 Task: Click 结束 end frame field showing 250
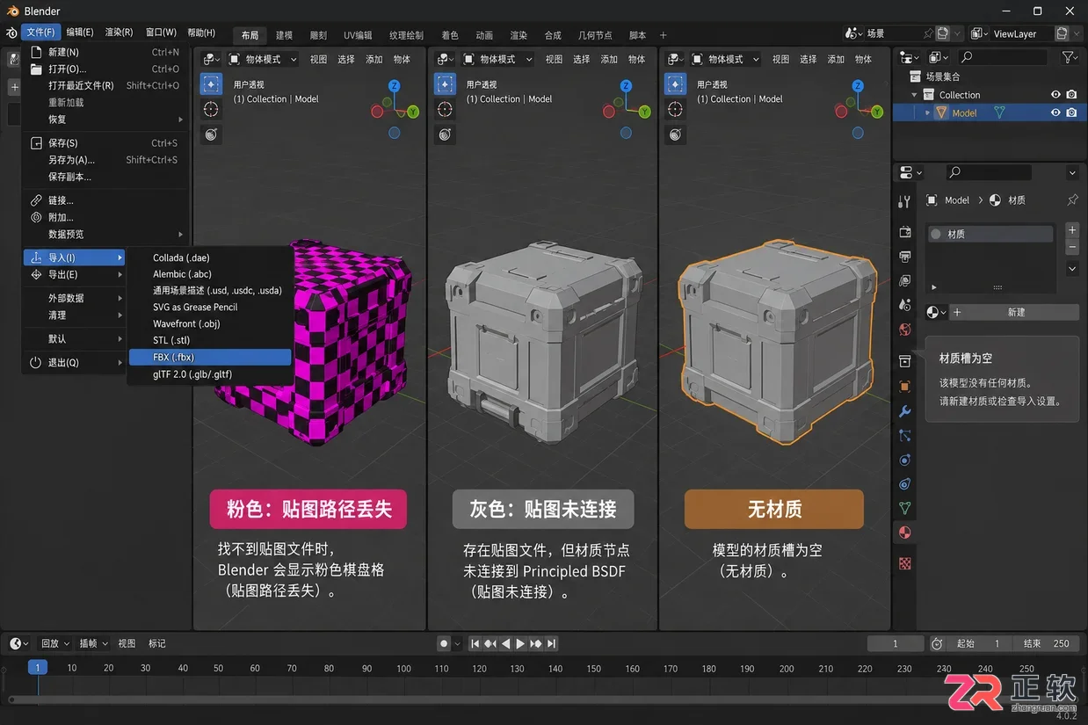pyautogui.click(x=1047, y=643)
